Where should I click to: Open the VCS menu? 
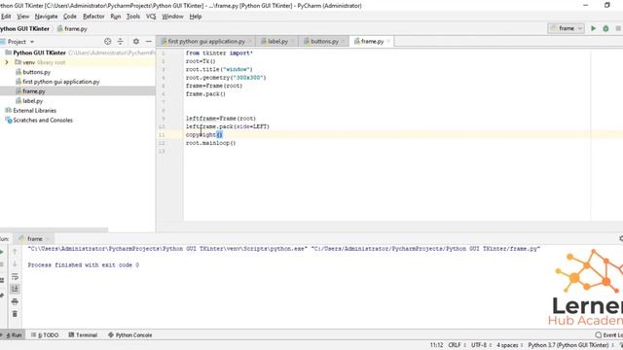pos(151,17)
